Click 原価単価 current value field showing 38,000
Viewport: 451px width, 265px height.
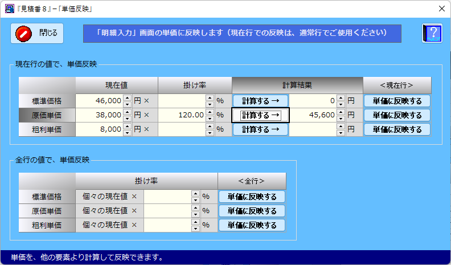[x=99, y=115]
